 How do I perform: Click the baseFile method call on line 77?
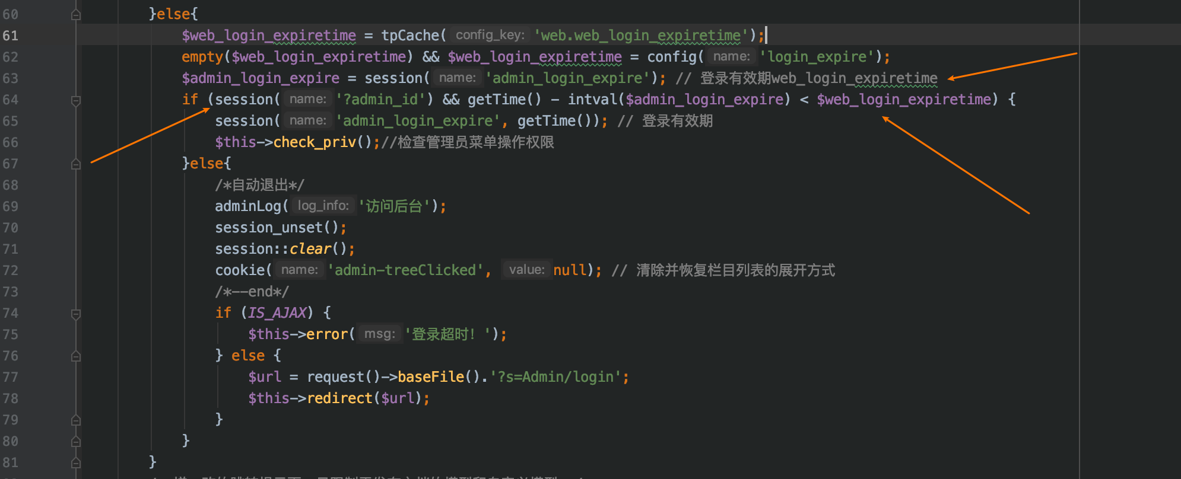[430, 377]
